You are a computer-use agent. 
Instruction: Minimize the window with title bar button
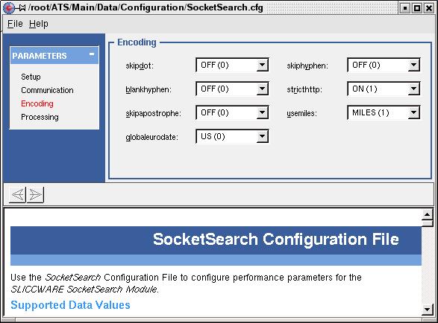click(x=405, y=8)
